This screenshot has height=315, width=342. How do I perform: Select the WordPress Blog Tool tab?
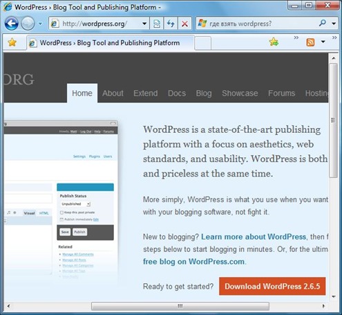[110, 43]
